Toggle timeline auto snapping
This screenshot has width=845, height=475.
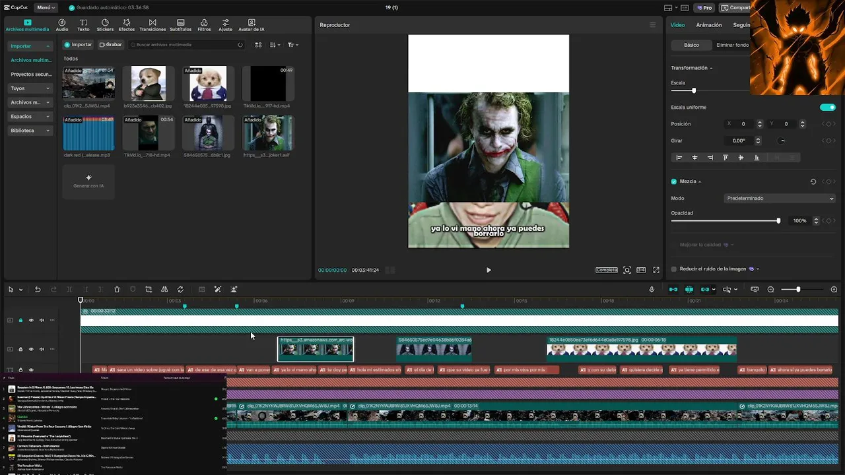coord(689,290)
